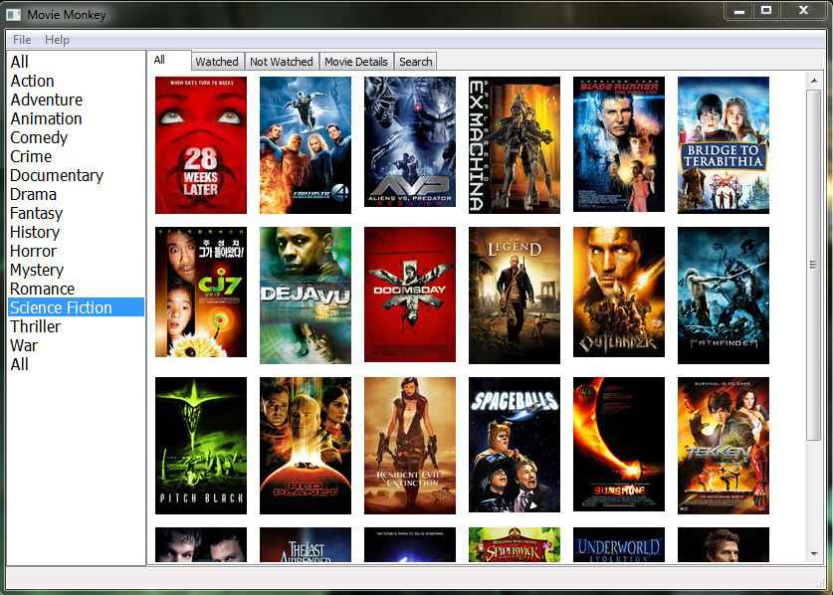Select the Blade Runner poster
Viewport: 833px width, 595px height.
click(x=619, y=144)
